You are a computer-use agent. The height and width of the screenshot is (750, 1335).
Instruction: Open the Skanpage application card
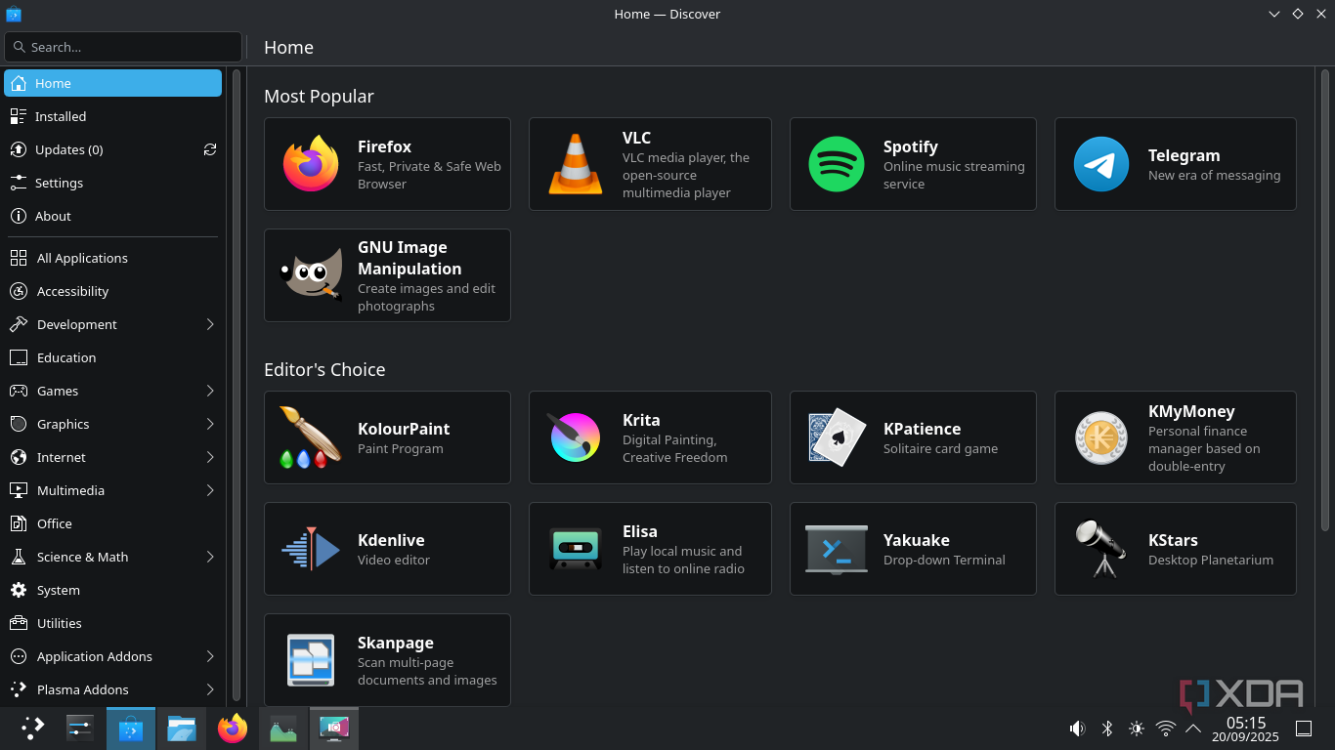(387, 660)
